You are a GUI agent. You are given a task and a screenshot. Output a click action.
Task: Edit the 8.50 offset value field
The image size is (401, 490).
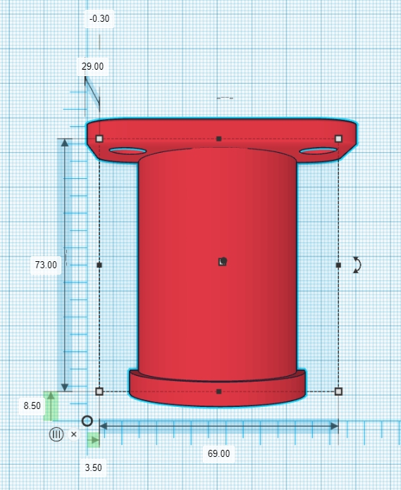click(x=32, y=406)
